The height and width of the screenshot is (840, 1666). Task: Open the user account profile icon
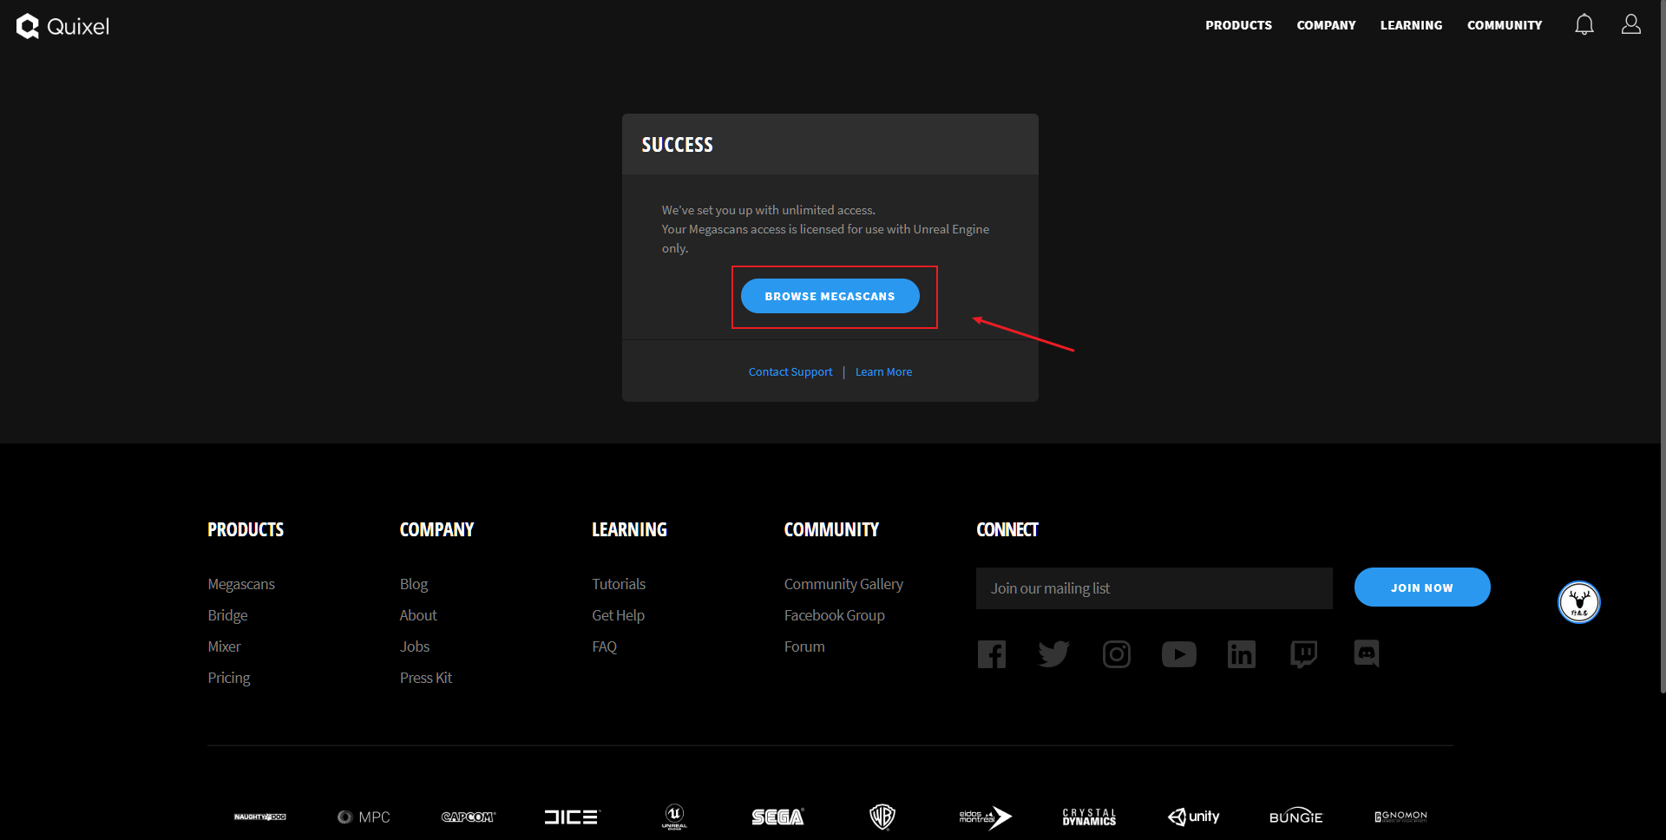1631,24
